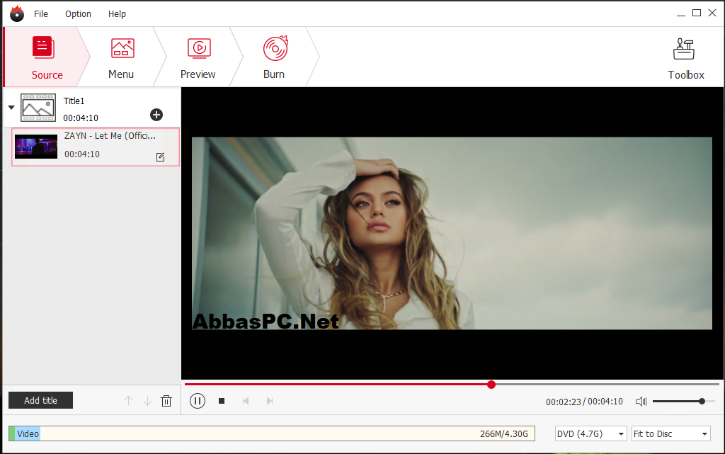Add a chapter with the plus icon
Viewport: 725px width, 454px height.
[x=156, y=115]
